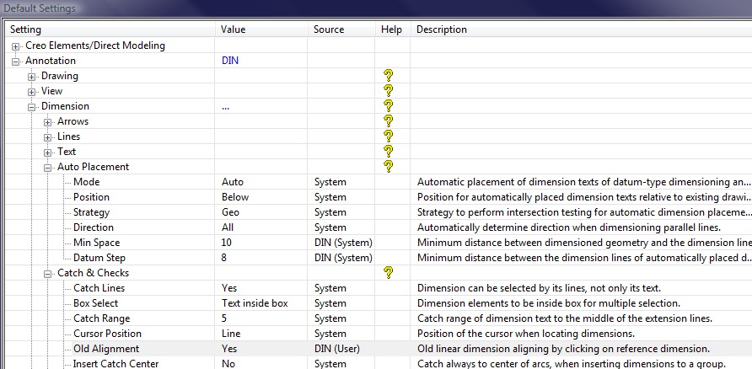The image size is (752, 369).
Task: Select the Old Alignment setting row
Action: (x=106, y=349)
